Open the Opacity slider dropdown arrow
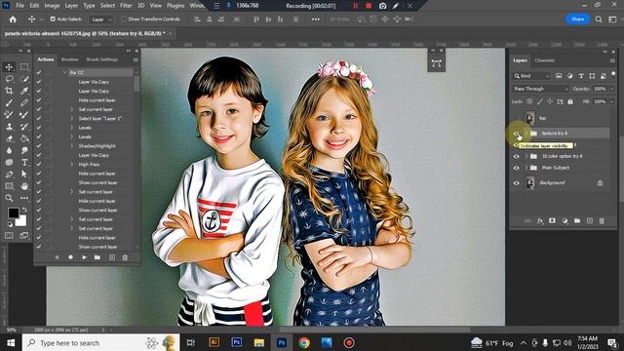Viewport: 624px width, 351px height. (x=612, y=89)
